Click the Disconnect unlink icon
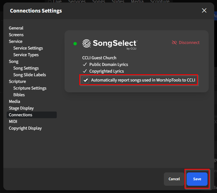 174,43
